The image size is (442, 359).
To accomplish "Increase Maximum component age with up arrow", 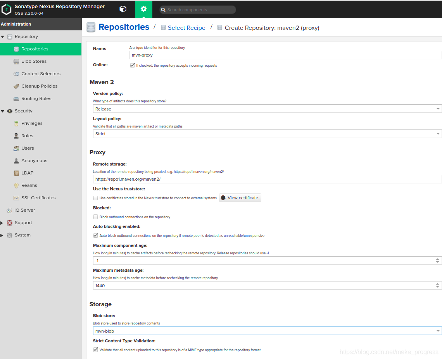I will click(437, 259).
